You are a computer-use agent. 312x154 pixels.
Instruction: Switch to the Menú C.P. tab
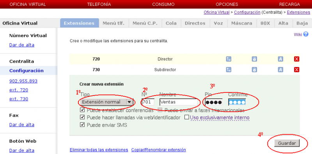pyautogui.click(x=145, y=23)
